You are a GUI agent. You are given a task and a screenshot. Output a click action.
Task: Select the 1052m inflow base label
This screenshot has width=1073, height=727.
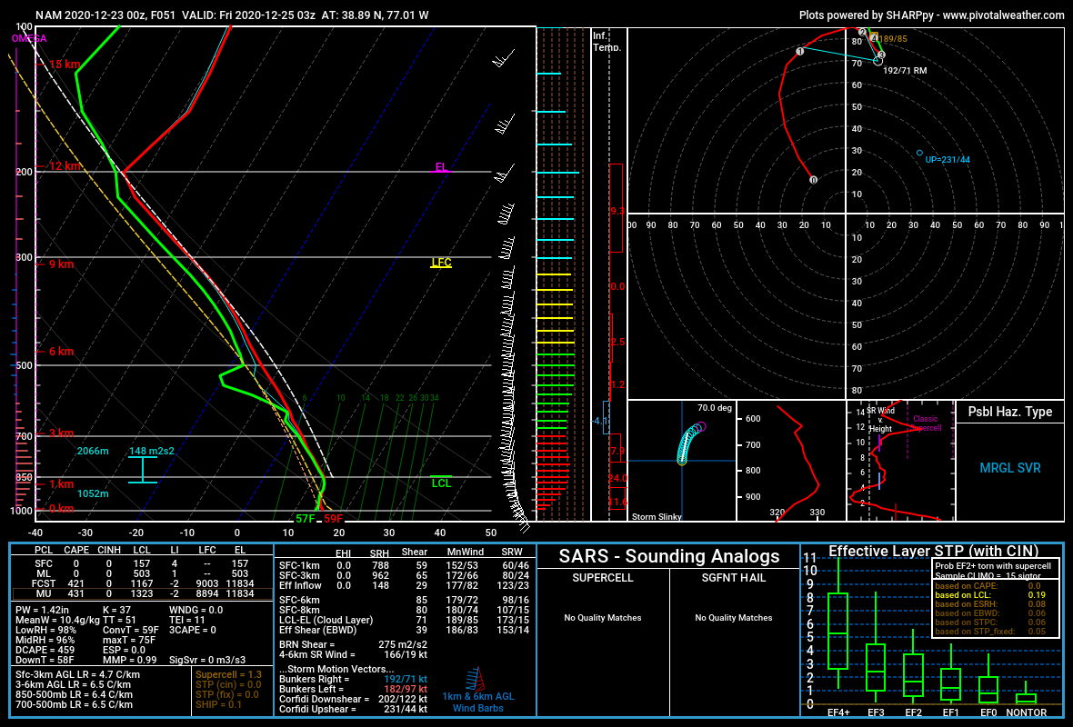pyautogui.click(x=93, y=493)
